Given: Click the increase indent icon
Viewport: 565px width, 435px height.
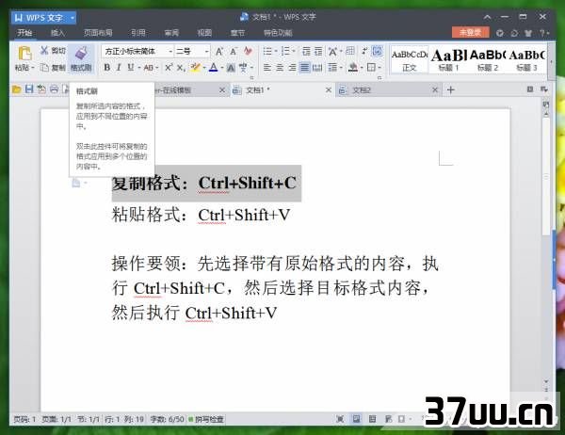Looking at the screenshot, I should coord(318,51).
